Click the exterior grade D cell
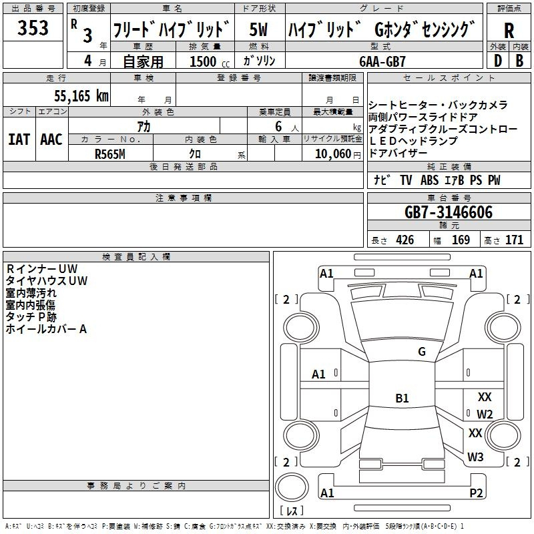 (x=497, y=61)
